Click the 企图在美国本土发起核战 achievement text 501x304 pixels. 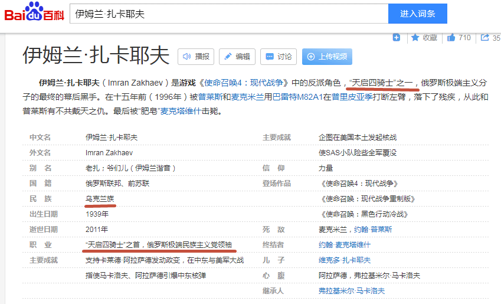tap(358, 138)
